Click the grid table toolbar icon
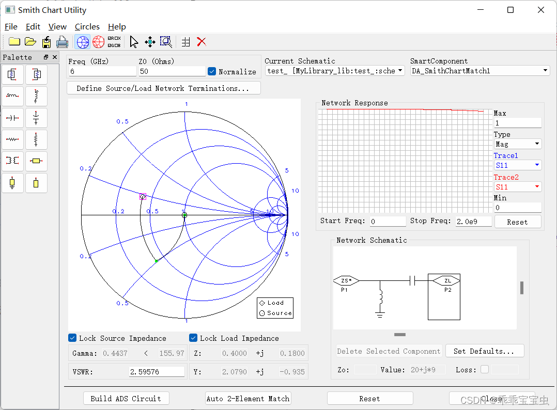 (x=186, y=42)
